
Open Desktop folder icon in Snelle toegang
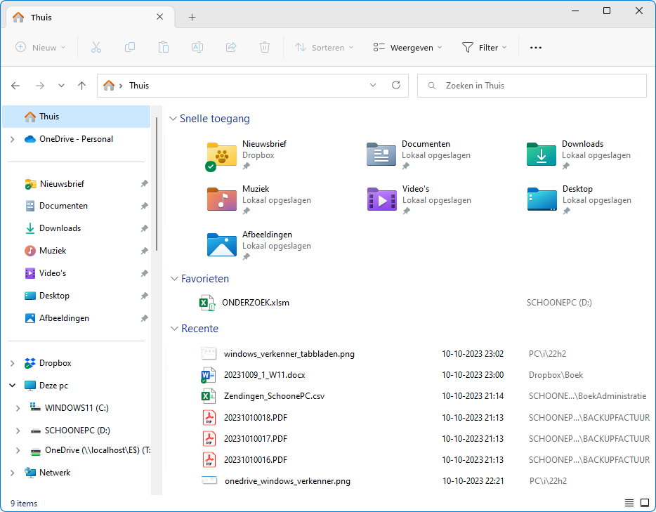click(542, 199)
